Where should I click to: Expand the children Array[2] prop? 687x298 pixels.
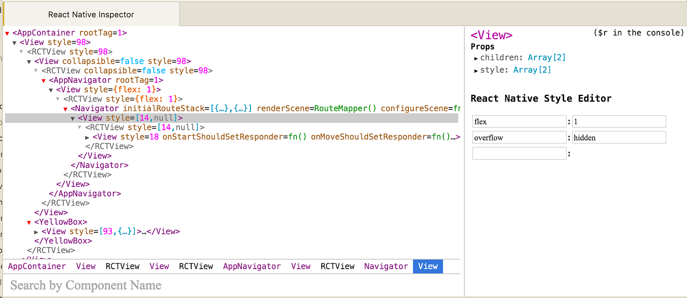(x=476, y=58)
